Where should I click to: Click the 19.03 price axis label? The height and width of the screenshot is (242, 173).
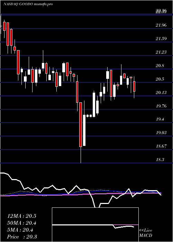tap(161, 133)
